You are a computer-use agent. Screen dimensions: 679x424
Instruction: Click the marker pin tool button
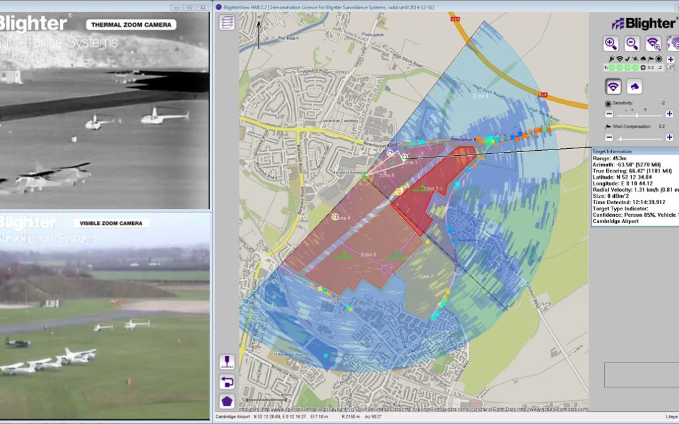pyautogui.click(x=227, y=362)
